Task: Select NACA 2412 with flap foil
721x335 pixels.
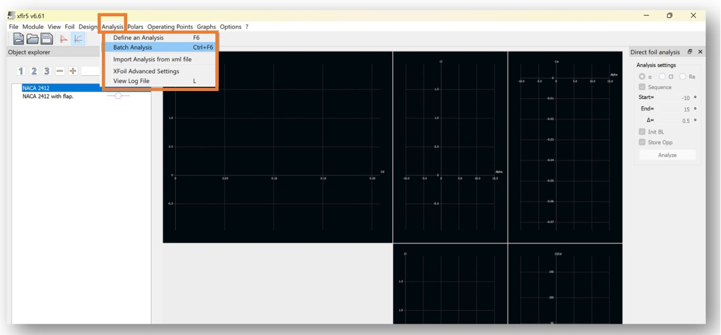Action: tap(48, 96)
